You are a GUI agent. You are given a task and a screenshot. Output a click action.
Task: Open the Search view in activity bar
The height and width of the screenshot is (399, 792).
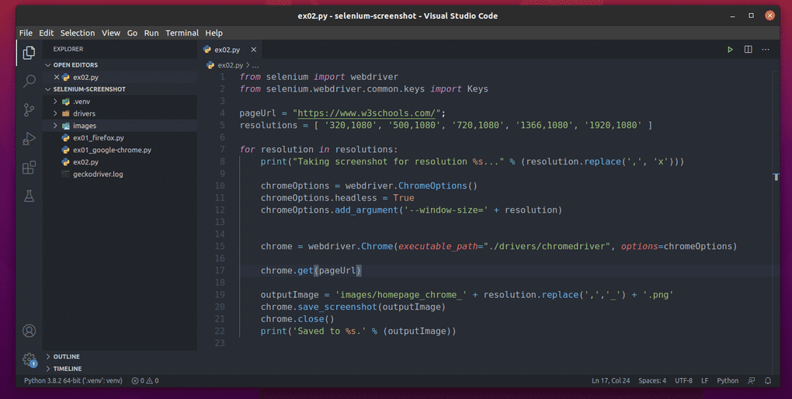(29, 81)
